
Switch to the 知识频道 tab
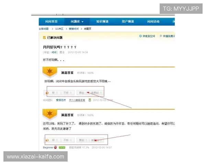coord(102,21)
